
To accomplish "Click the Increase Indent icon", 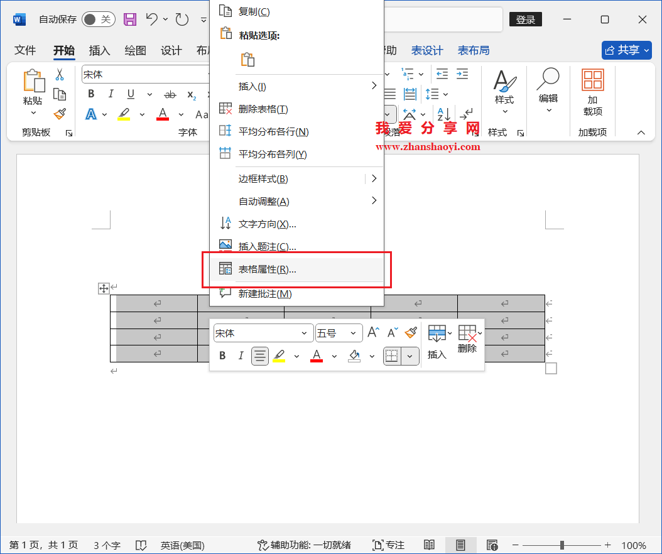I will [x=462, y=74].
